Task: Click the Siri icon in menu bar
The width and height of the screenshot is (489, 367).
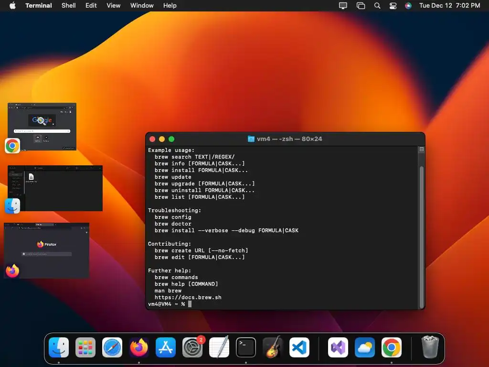Action: tap(408, 6)
